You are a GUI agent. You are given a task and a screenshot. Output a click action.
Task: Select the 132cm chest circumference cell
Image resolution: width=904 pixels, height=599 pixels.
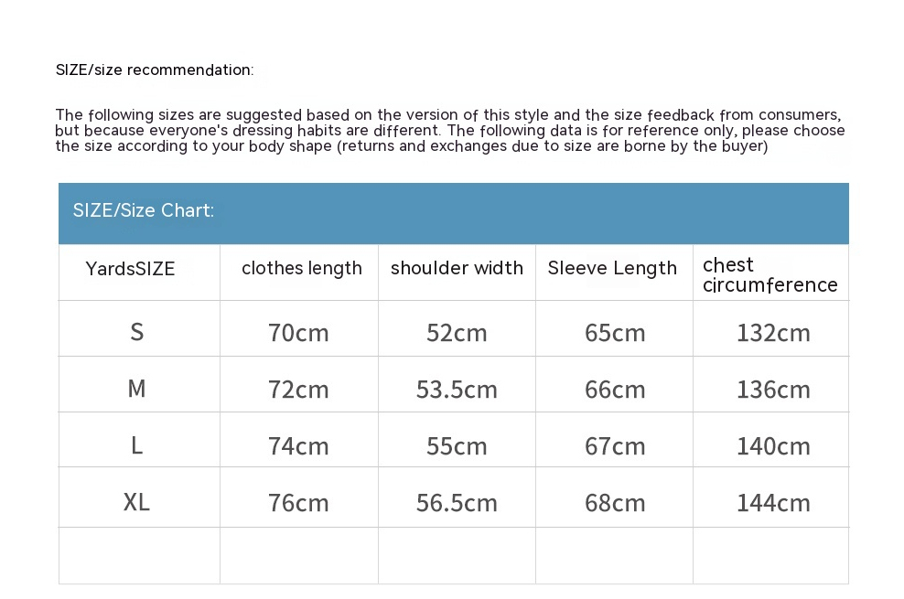[x=773, y=333]
